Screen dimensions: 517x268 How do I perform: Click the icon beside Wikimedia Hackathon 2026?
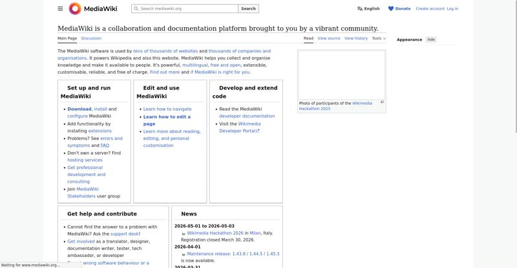[x=184, y=234]
